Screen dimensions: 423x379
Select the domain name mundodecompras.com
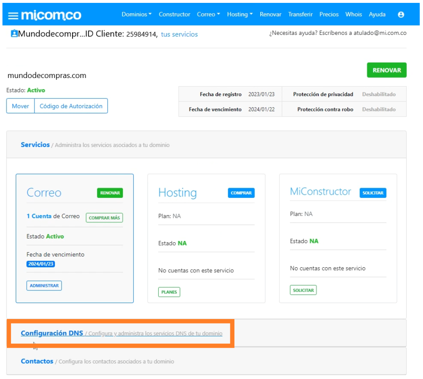coord(47,75)
